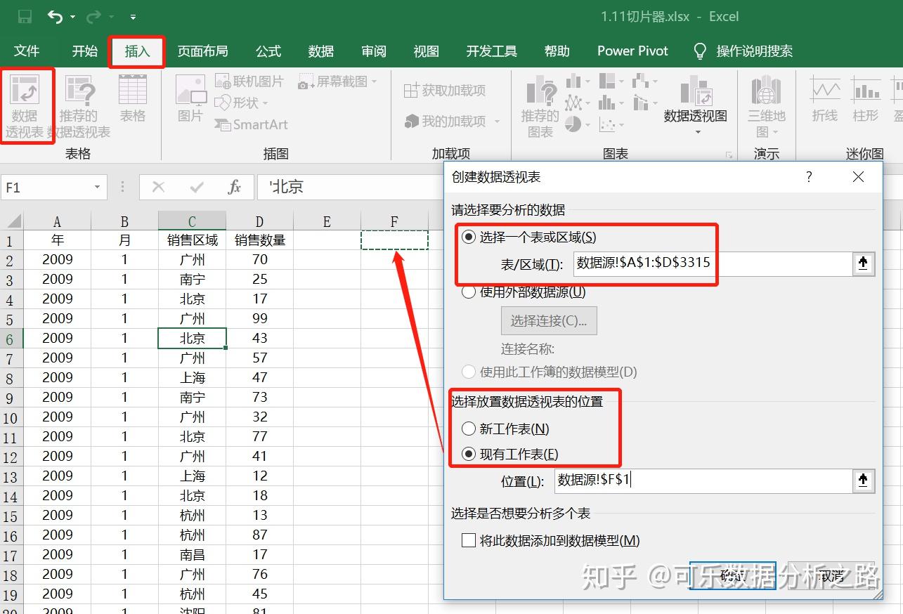This screenshot has height=614, width=903.
Task: Open the 视图 tab
Action: coord(427,51)
